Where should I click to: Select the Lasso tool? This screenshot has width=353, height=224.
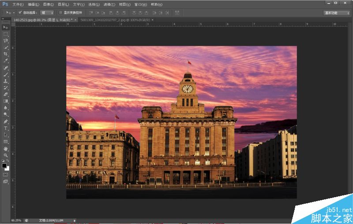(x=6, y=40)
